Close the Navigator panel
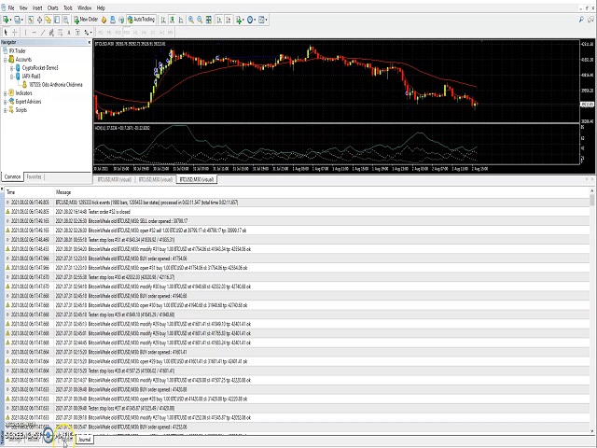 tap(90, 42)
